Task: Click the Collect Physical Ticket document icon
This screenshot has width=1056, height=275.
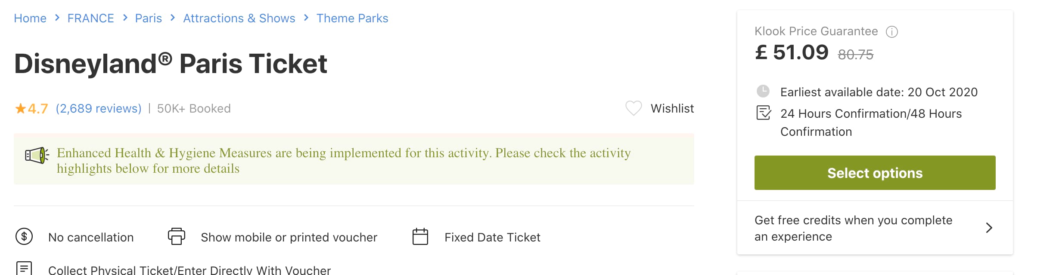Action: [24, 269]
